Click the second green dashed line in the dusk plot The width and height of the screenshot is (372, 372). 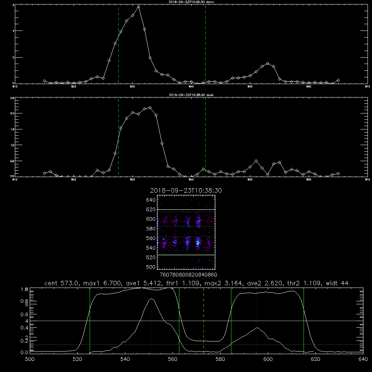click(x=205, y=137)
